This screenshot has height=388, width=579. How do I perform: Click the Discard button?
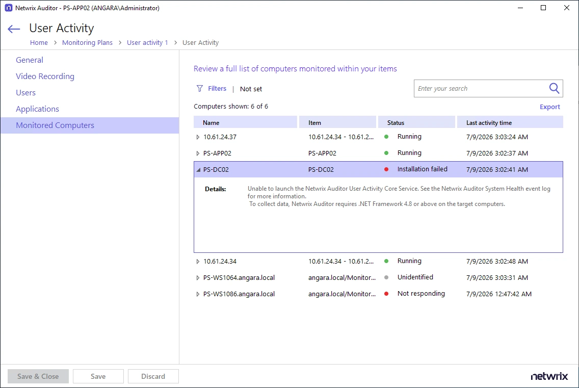pyautogui.click(x=153, y=376)
